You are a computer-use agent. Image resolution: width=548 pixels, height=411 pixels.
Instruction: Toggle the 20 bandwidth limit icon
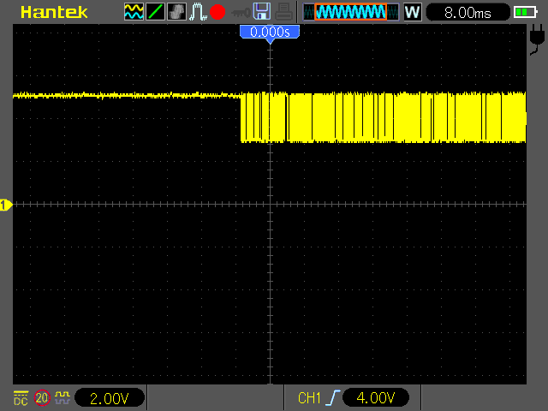pos(42,397)
